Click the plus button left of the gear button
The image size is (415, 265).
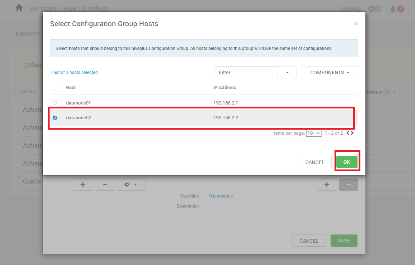click(83, 185)
